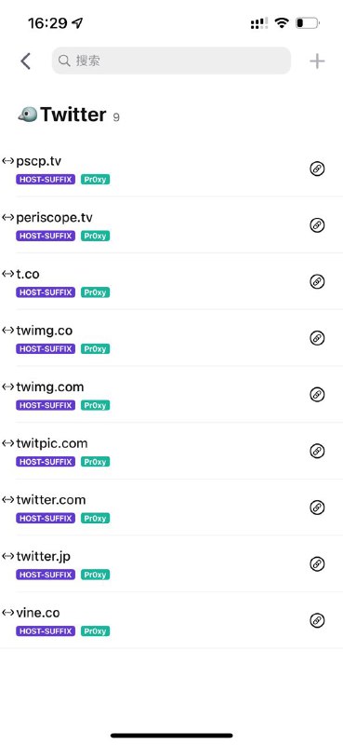Tap the Twitter group bird icon
The width and height of the screenshot is (343, 745).
pyautogui.click(x=28, y=114)
